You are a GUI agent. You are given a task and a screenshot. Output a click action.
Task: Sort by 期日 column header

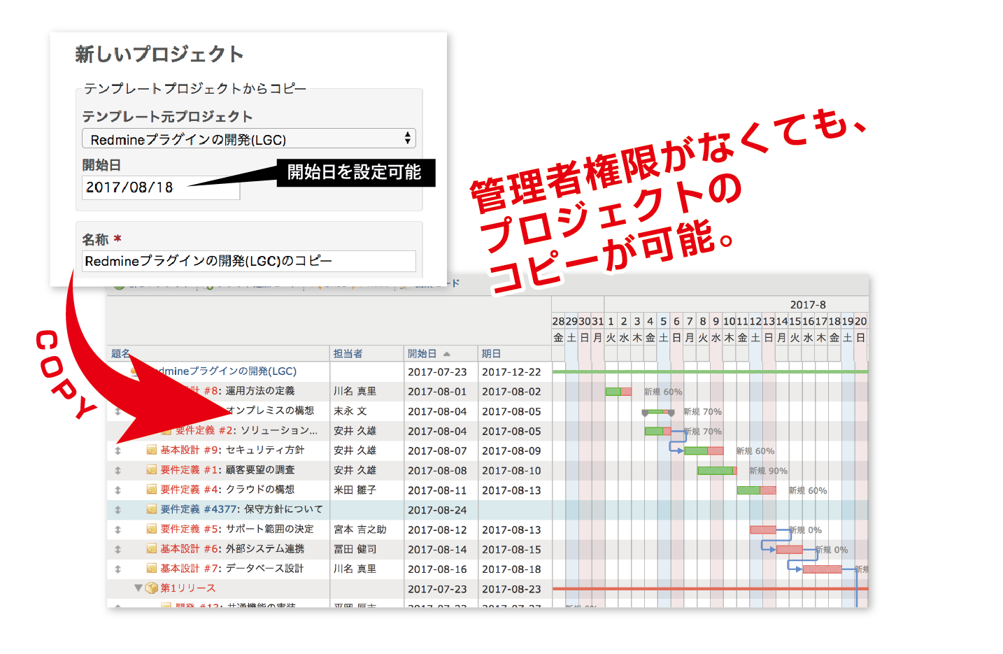491,354
